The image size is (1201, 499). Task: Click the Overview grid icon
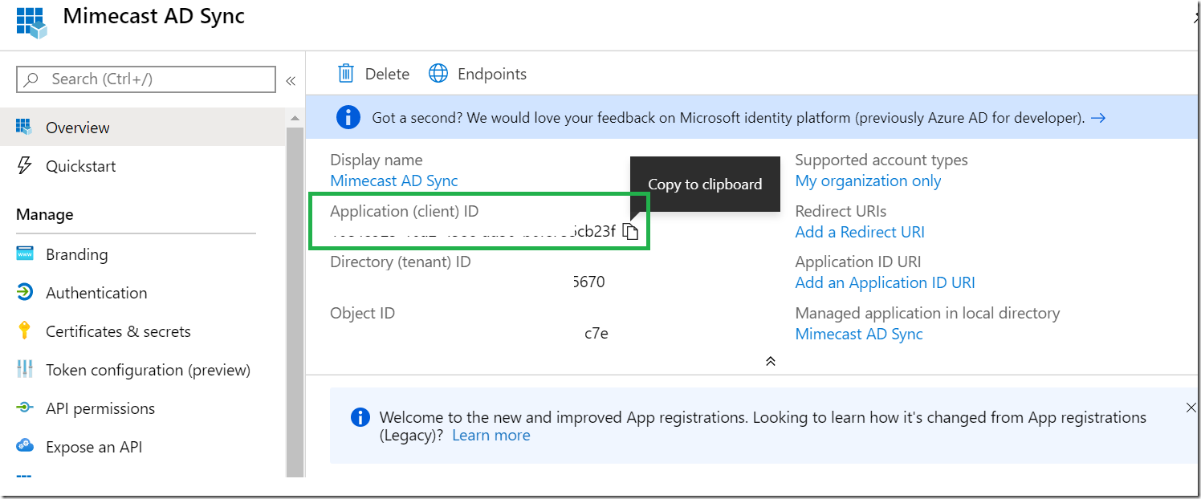(x=24, y=127)
